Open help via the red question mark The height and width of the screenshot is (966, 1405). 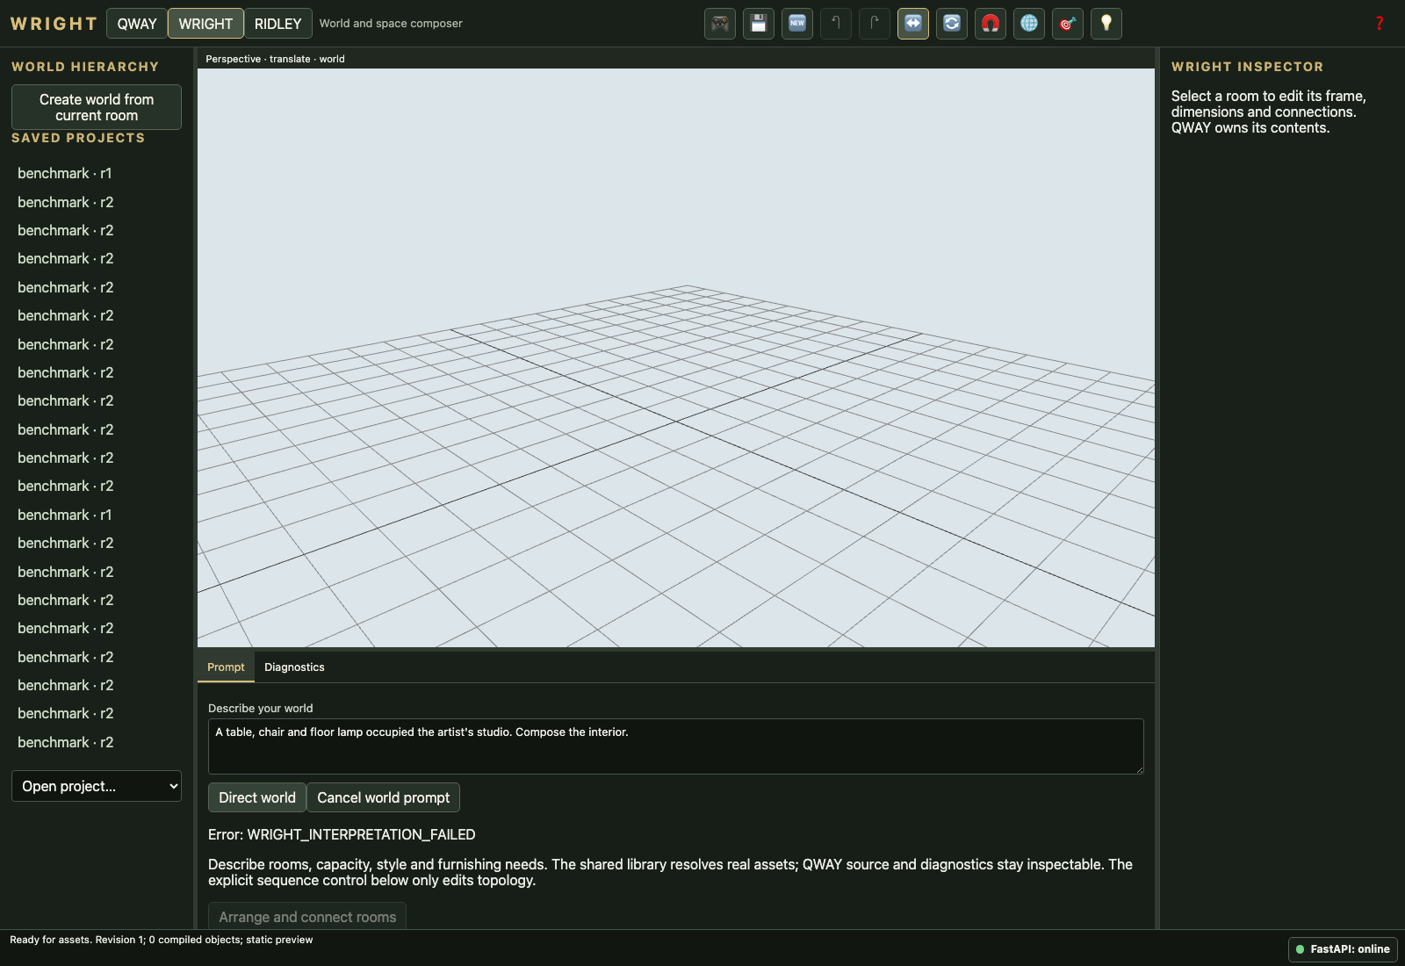[x=1380, y=24]
